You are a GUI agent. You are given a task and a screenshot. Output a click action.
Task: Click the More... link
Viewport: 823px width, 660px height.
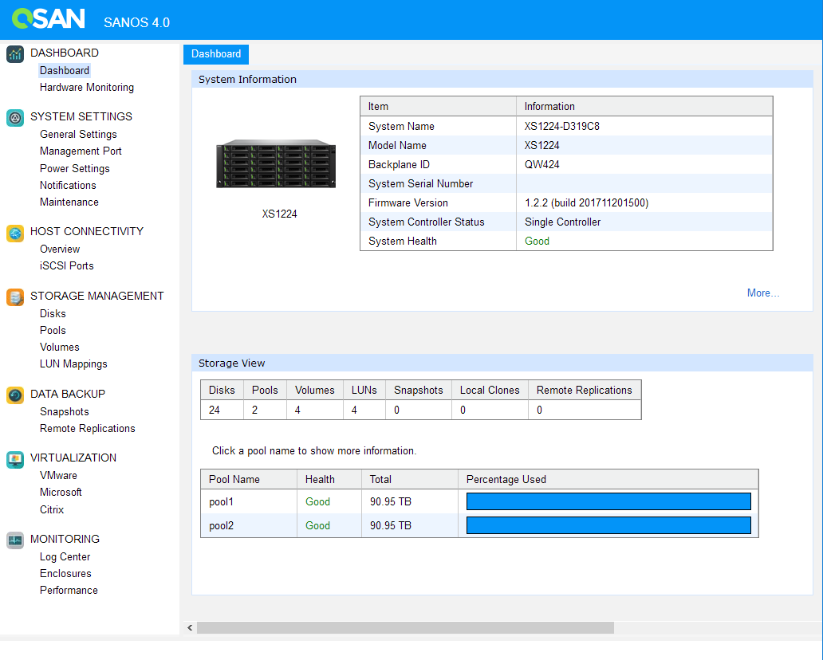click(762, 293)
